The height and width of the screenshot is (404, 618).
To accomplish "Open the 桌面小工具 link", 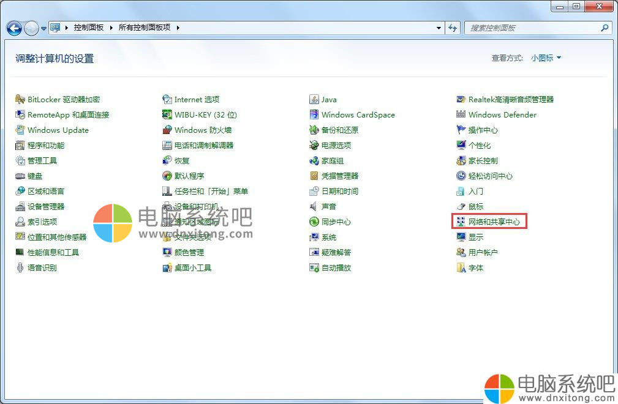I will tap(193, 267).
